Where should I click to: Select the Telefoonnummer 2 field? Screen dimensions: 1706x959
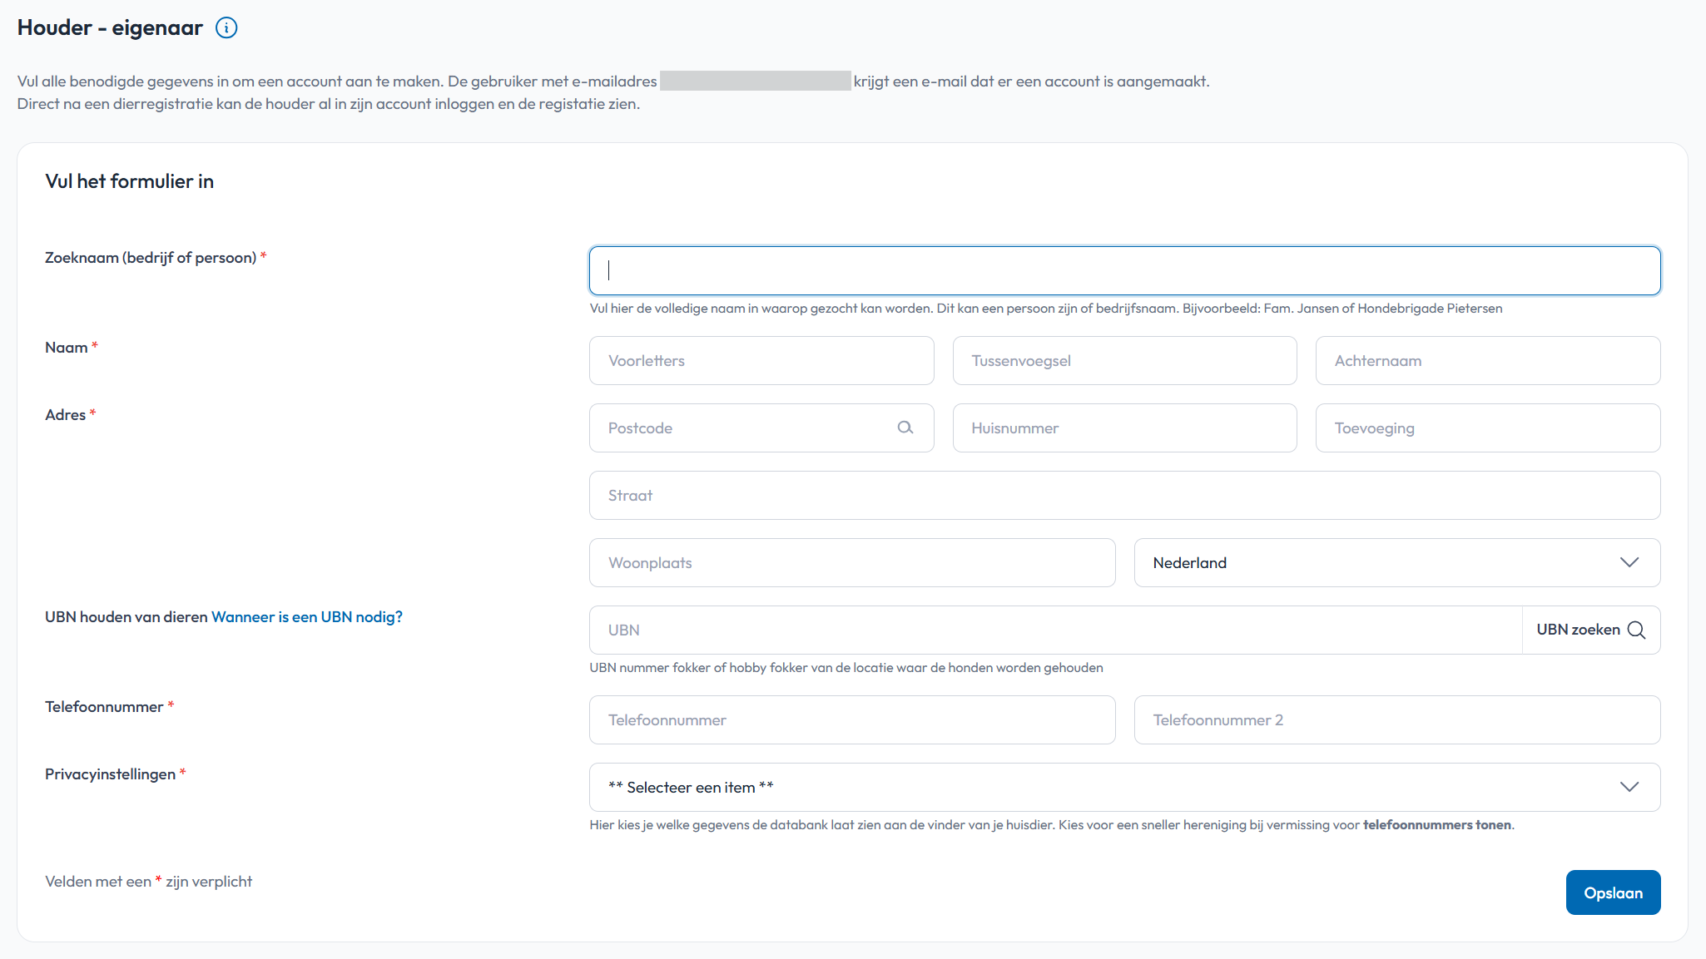point(1397,719)
